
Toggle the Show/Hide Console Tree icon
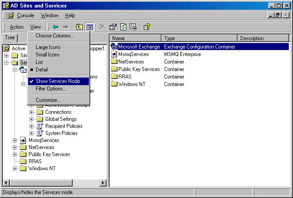tap(90, 27)
